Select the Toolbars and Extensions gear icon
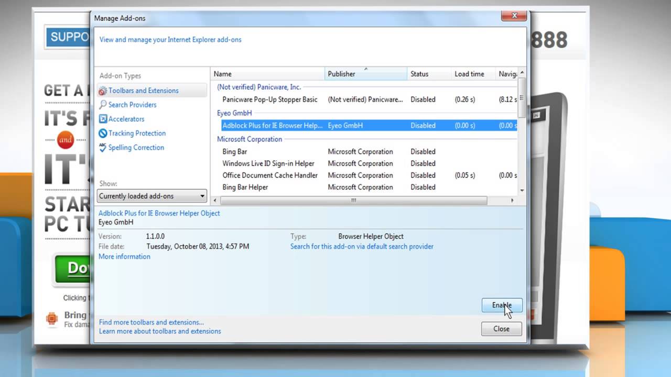This screenshot has height=377, width=671. tap(103, 91)
